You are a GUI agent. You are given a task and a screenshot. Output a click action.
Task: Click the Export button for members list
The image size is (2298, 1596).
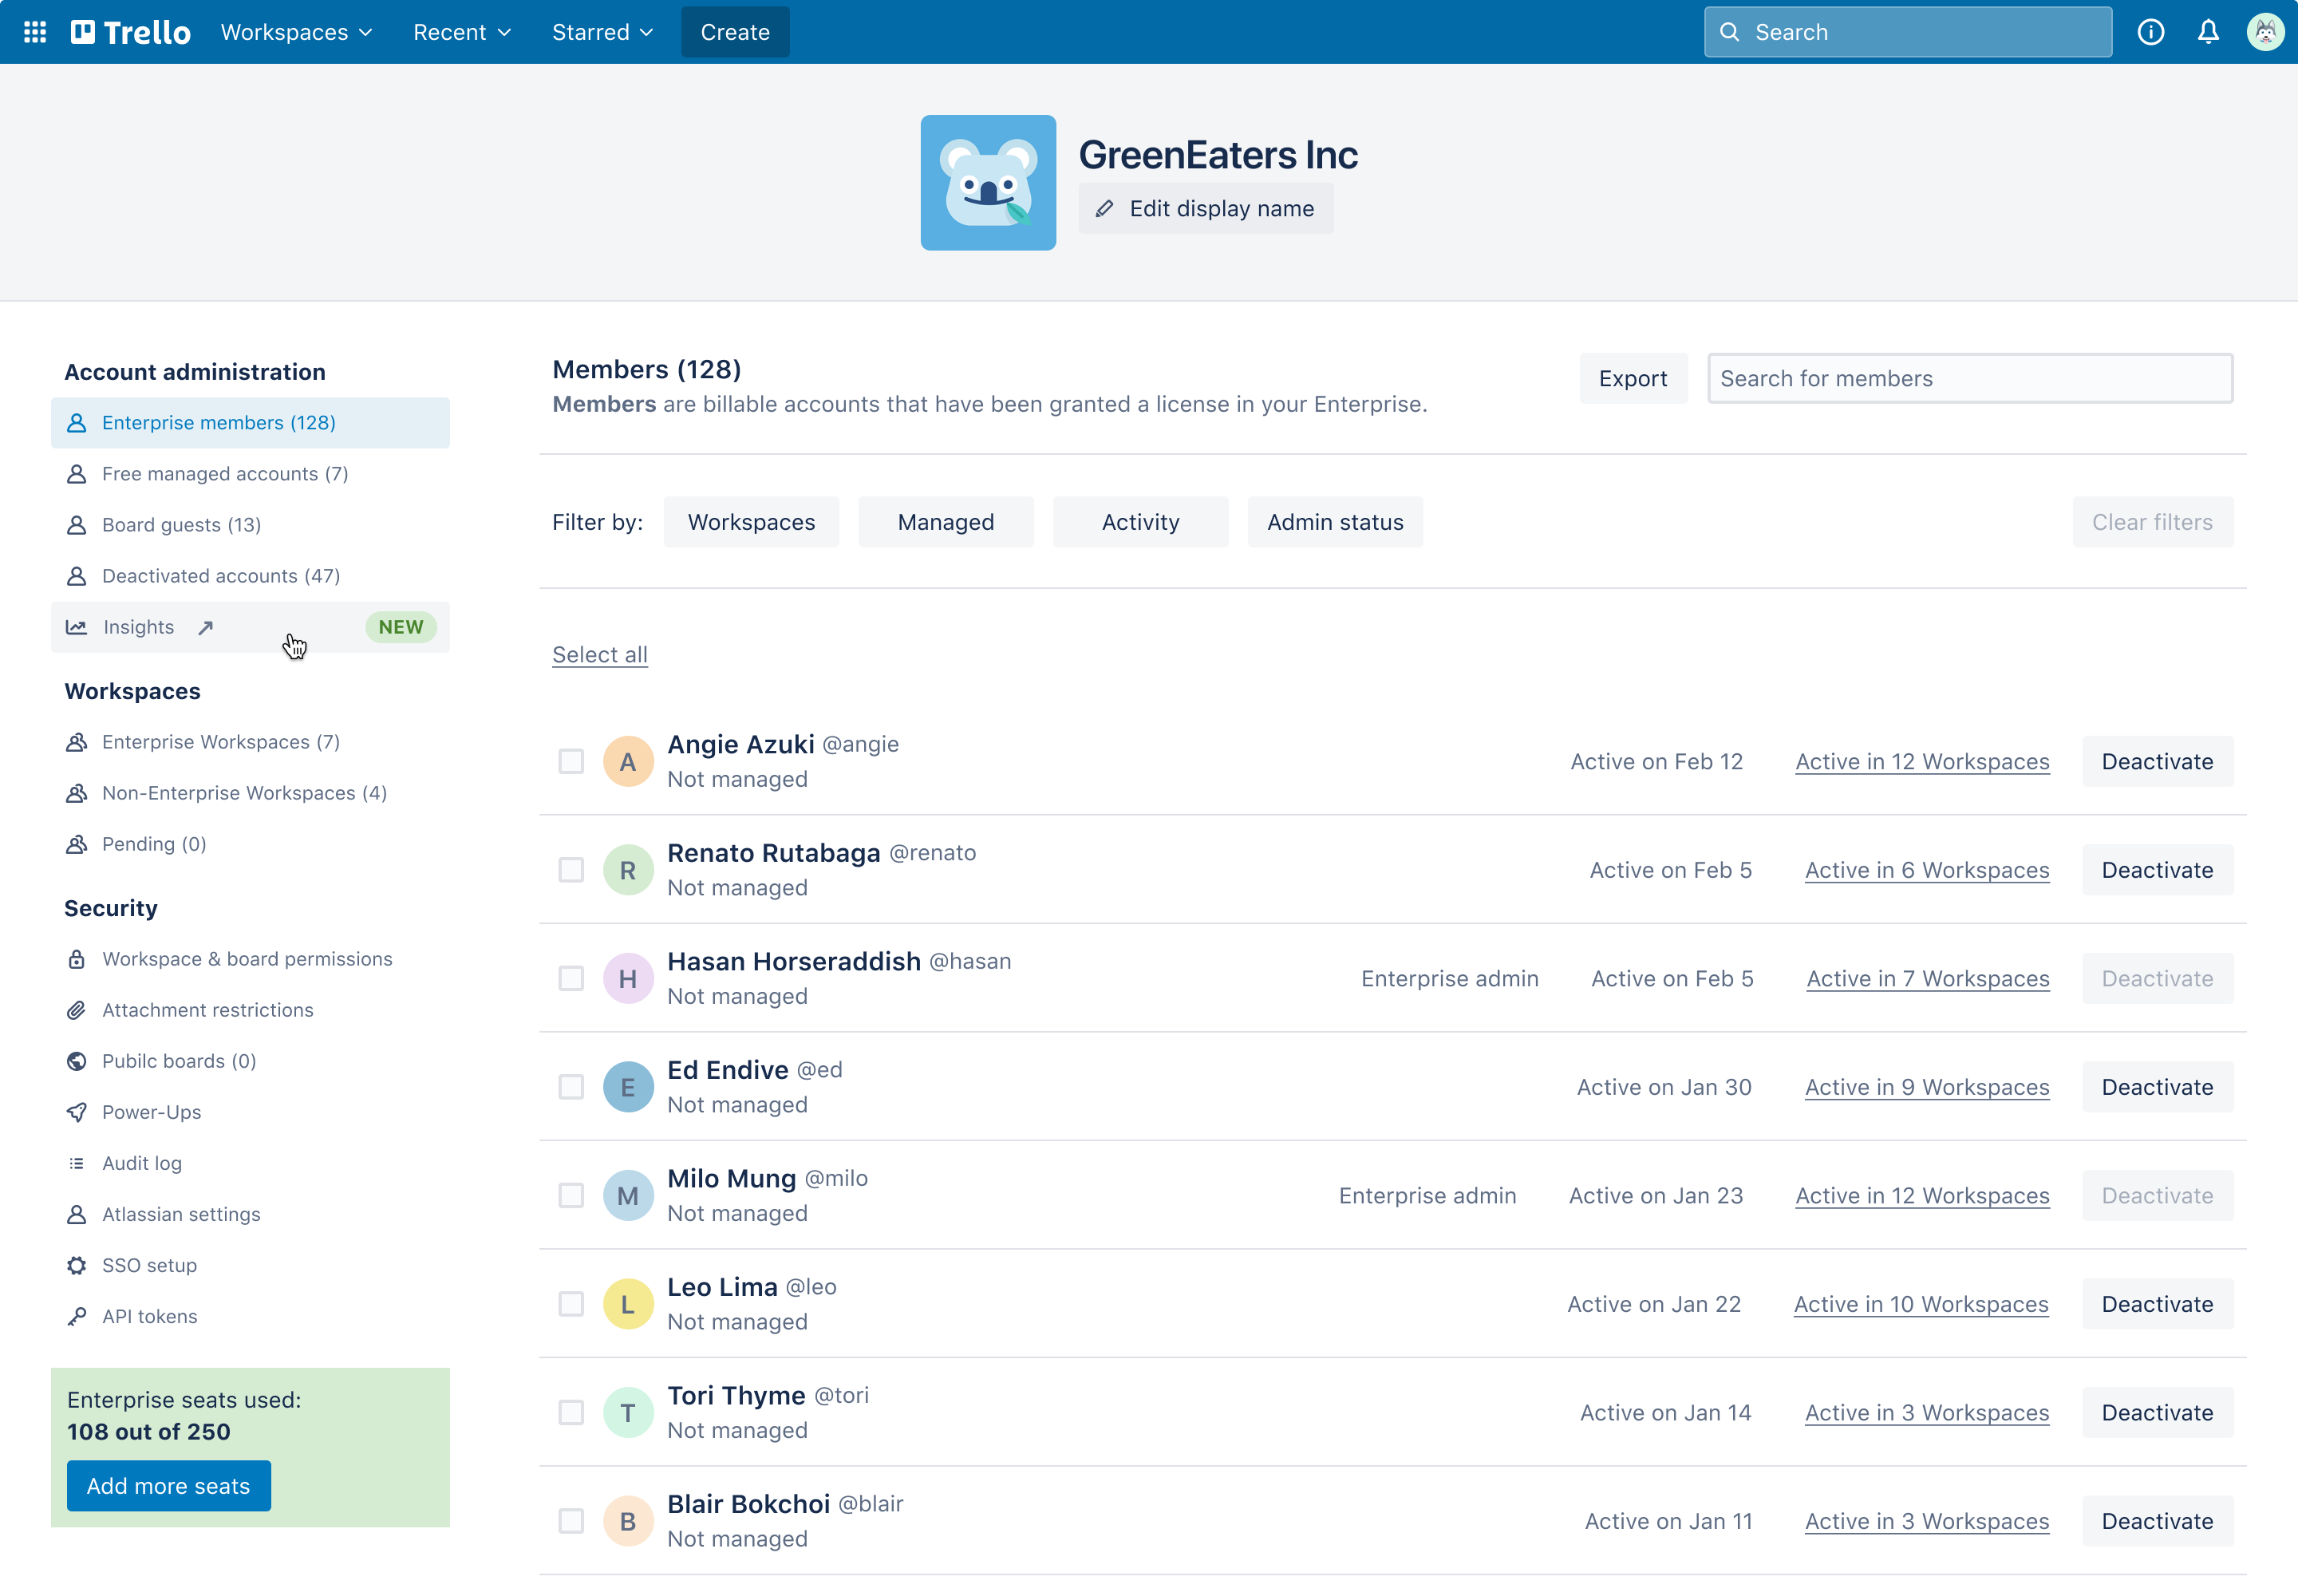tap(1629, 377)
